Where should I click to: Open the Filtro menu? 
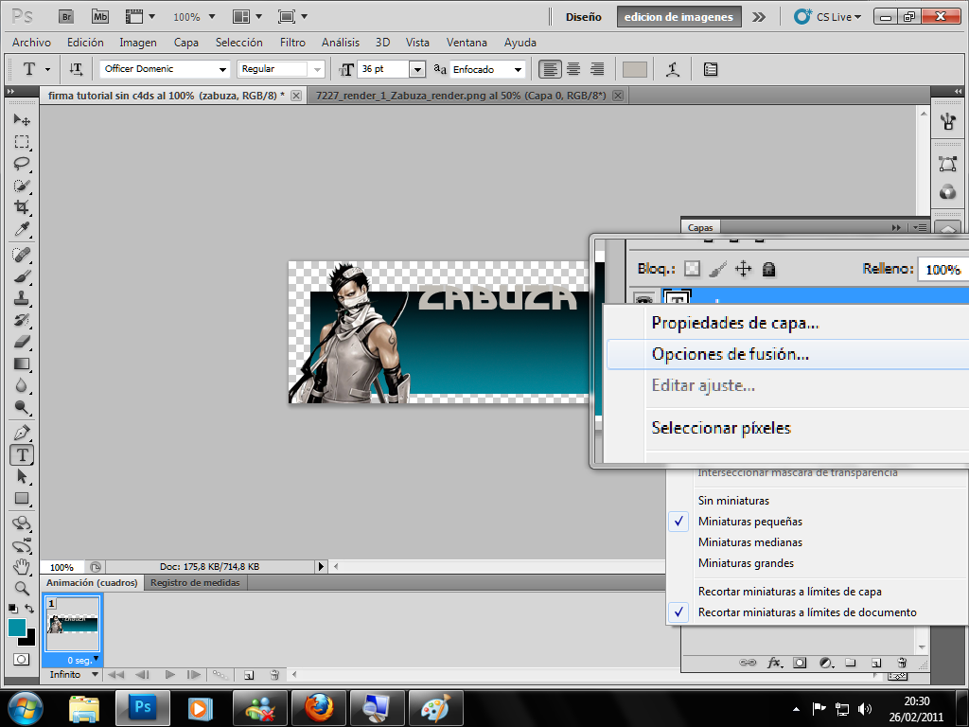(292, 42)
